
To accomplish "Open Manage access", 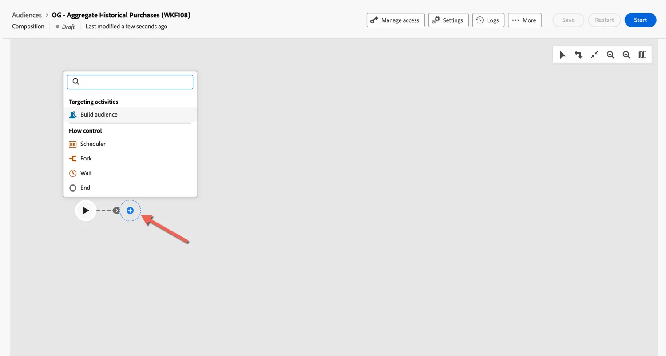I will [396, 20].
